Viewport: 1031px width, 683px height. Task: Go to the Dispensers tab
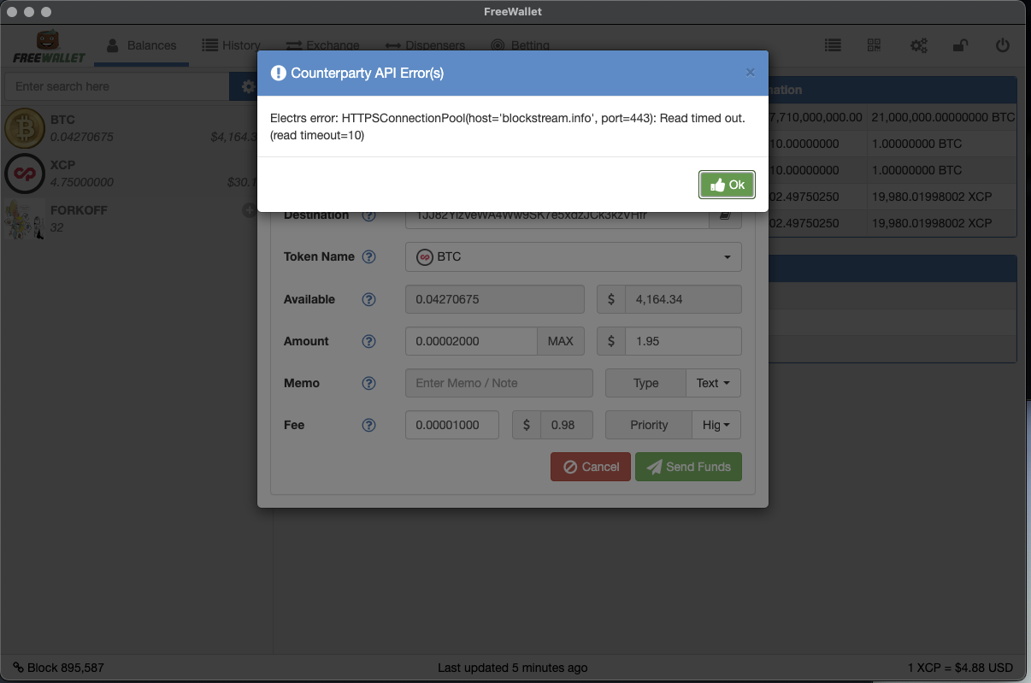tap(425, 45)
